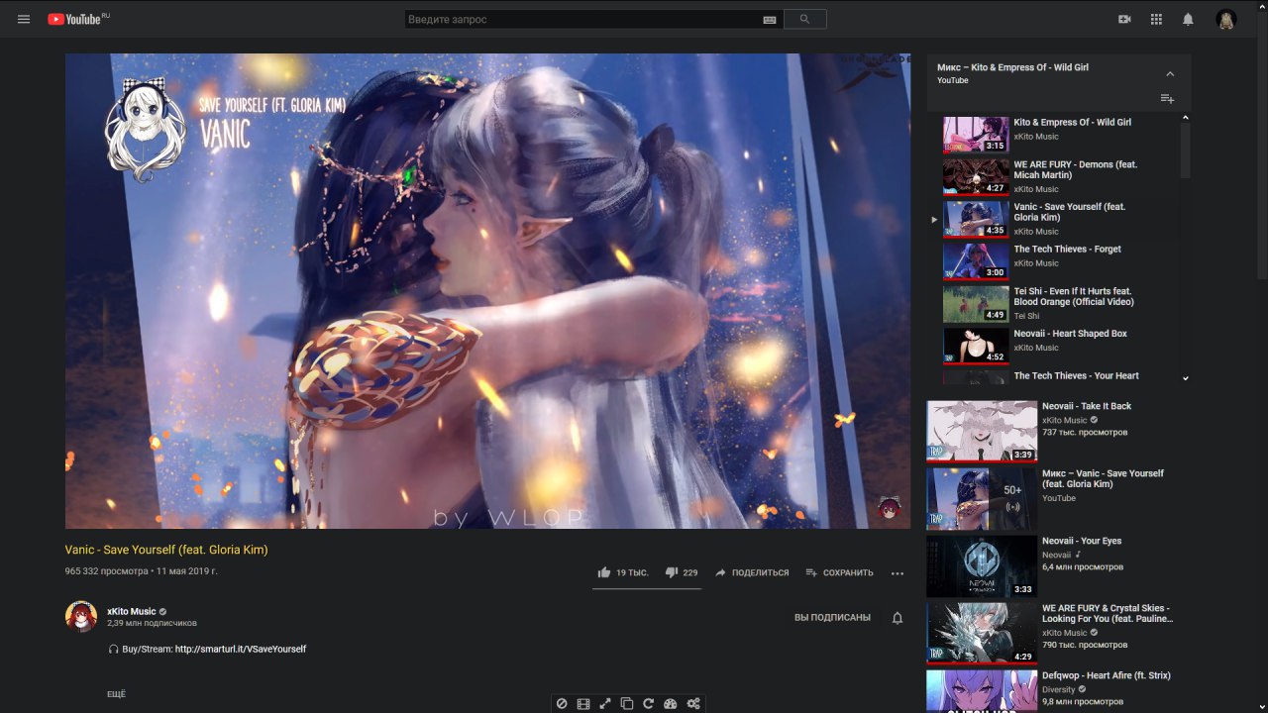The width and height of the screenshot is (1268, 713).
Task: Click the gears settings icon in bottom toolbar
Action: [x=693, y=704]
